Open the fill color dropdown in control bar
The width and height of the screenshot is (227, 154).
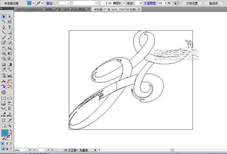[x=33, y=3]
